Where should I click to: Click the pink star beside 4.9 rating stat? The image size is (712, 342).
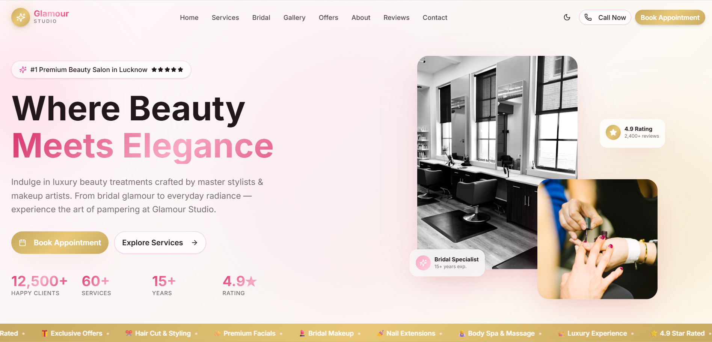point(251,281)
